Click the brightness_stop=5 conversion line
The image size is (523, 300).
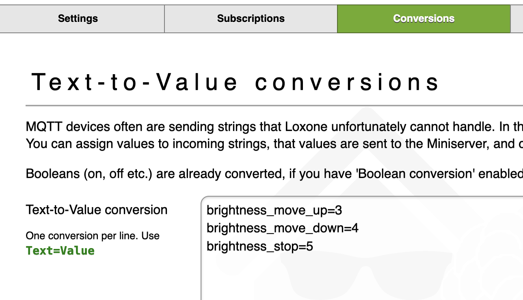[259, 246]
